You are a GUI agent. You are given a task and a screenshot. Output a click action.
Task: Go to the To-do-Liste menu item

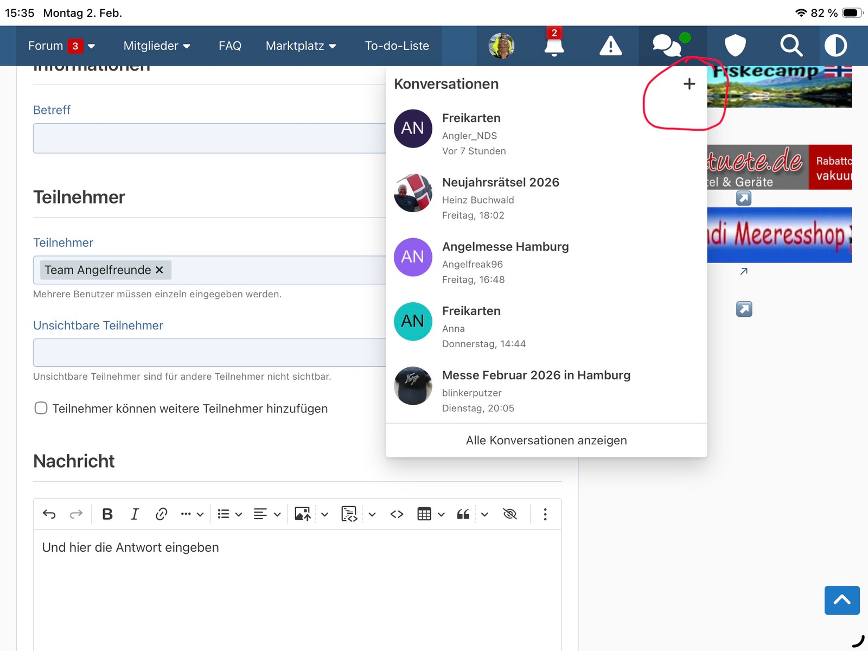[x=397, y=46]
